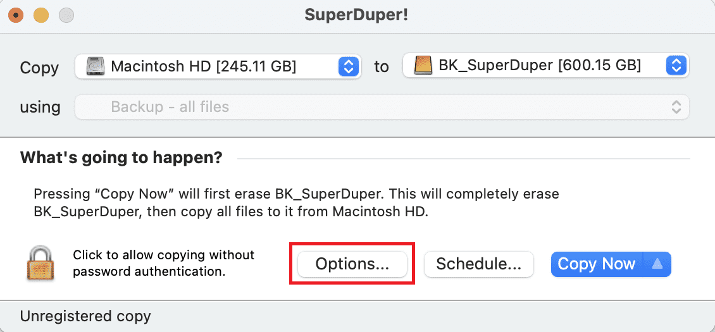Screen dimensions: 715x332
Task: Click the SuperDuper! window title bar
Action: click(357, 16)
